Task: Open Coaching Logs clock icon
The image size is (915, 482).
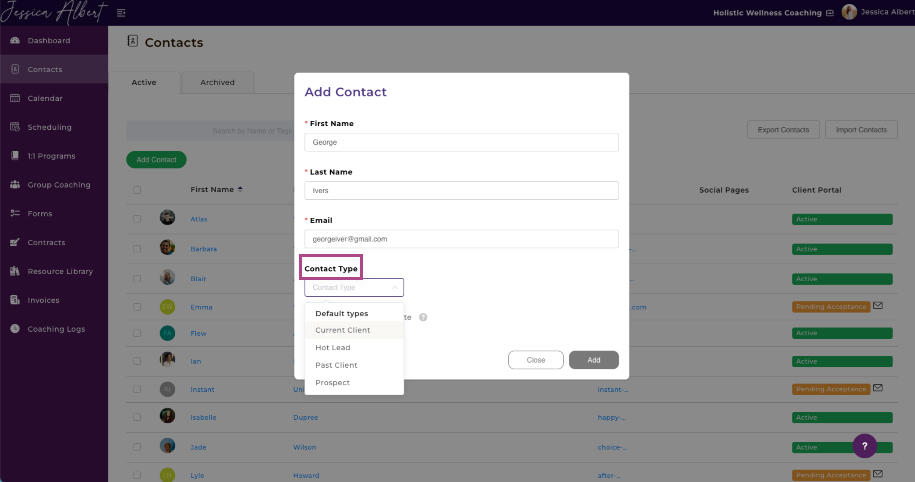Action: [x=15, y=329]
